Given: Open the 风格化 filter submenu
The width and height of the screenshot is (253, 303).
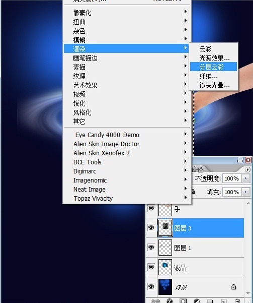Looking at the screenshot, I should [127, 112].
